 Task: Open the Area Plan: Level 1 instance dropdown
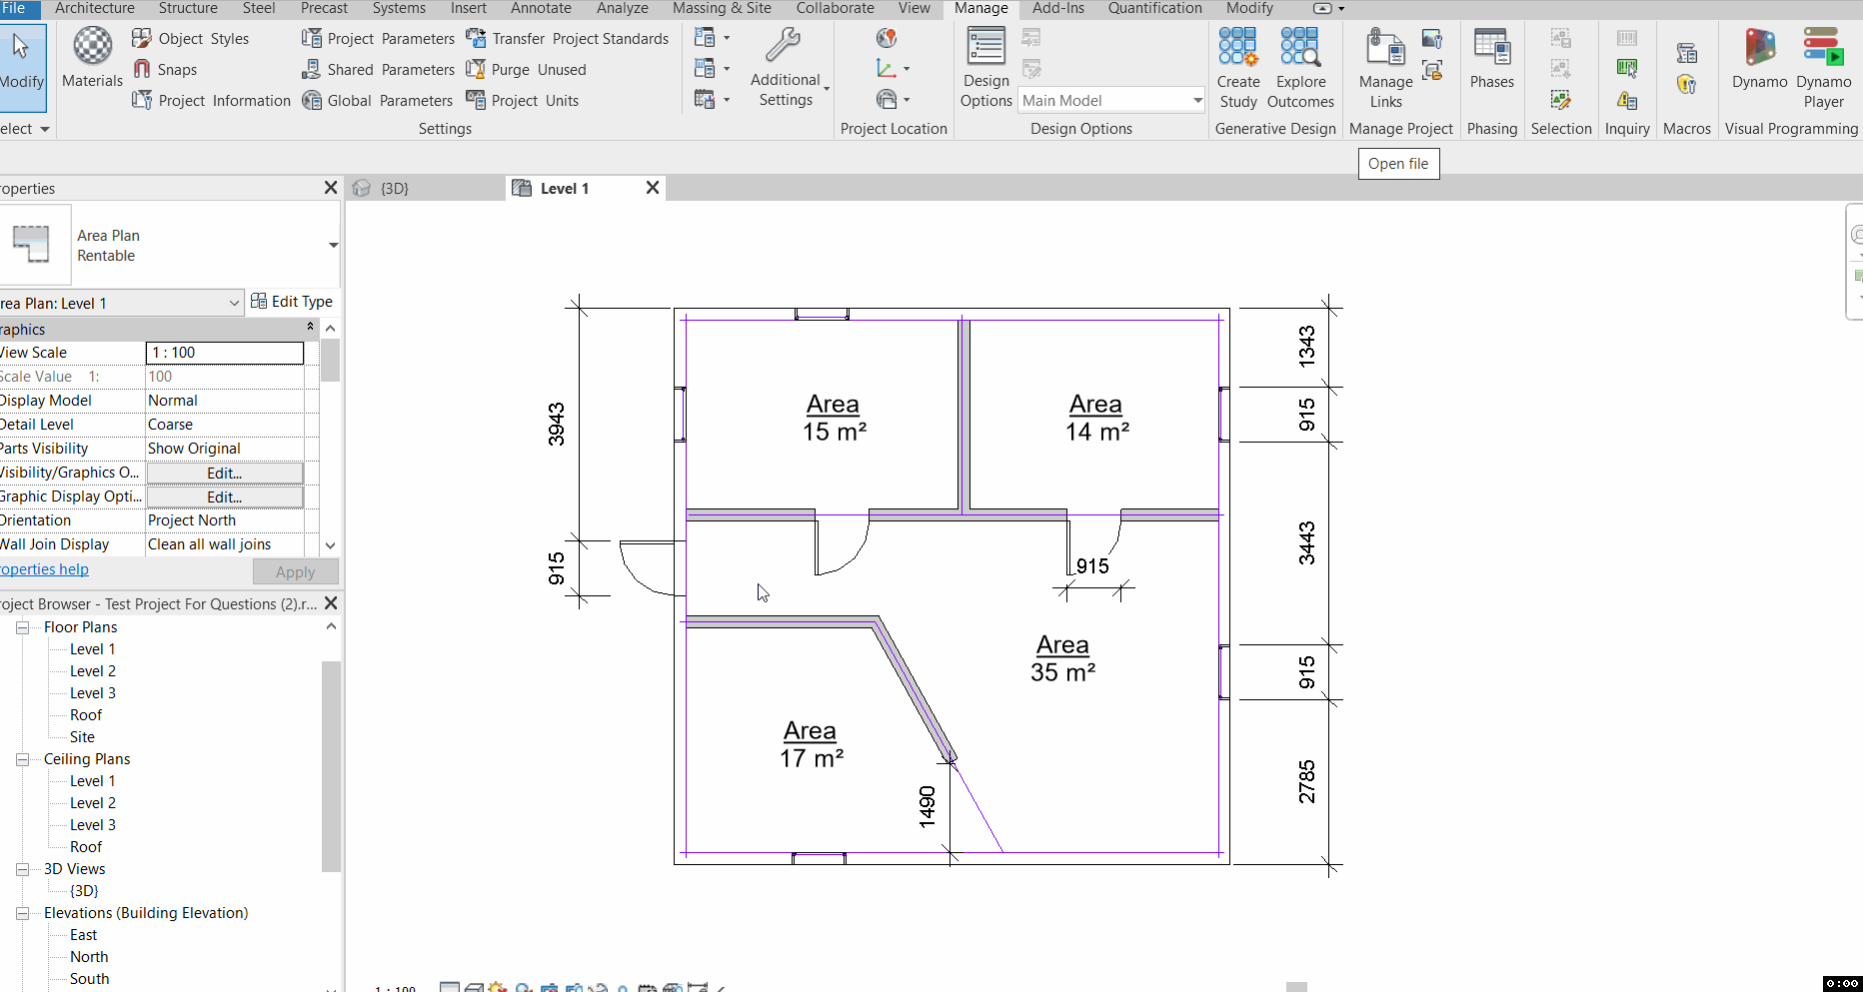120,303
